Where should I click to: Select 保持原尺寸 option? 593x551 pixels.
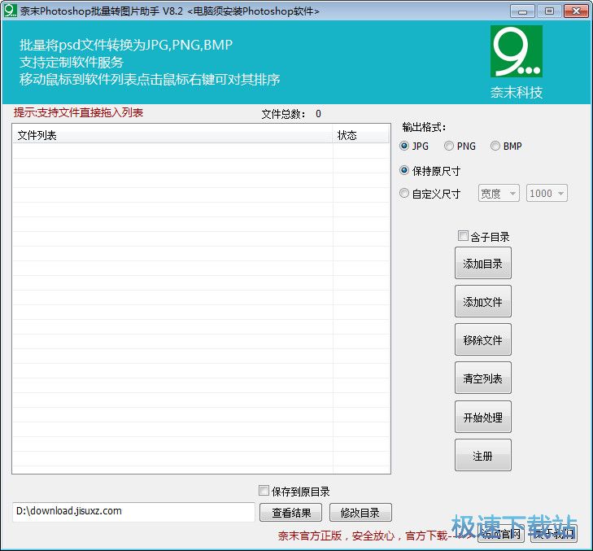pos(405,171)
